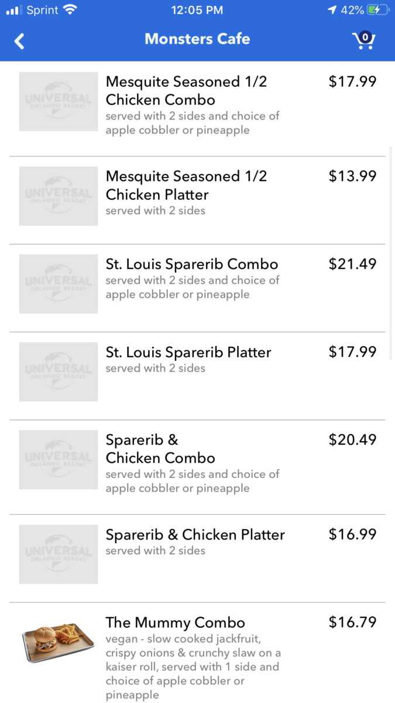This screenshot has width=395, height=703.
Task: Tap the back arrow in header
Action: coord(19,41)
